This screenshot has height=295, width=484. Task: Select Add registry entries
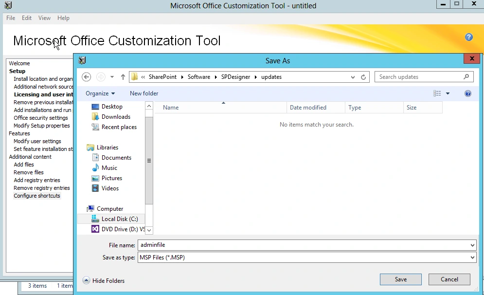click(x=37, y=180)
